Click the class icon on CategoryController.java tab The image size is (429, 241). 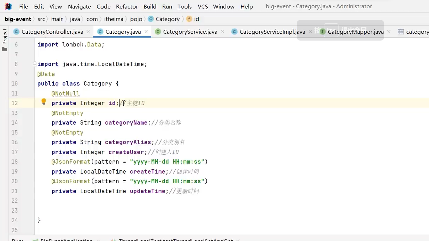16,32
